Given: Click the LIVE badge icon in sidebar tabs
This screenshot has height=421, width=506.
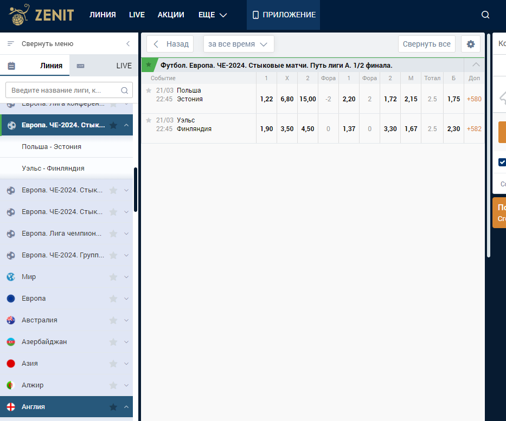Looking at the screenshot, I should 80,66.
